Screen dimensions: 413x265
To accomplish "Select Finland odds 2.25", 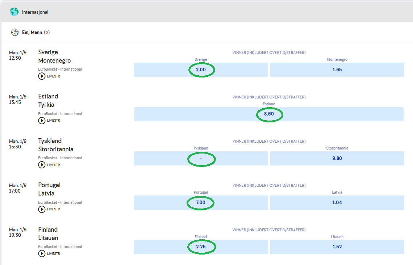I will pos(201,247).
